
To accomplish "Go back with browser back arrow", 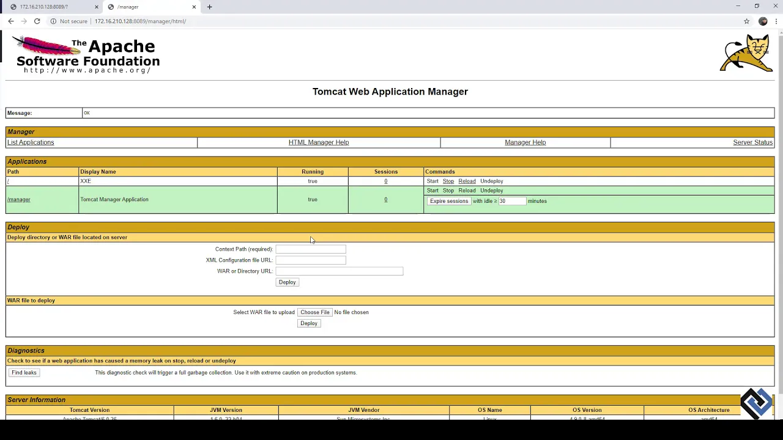I will [x=11, y=21].
